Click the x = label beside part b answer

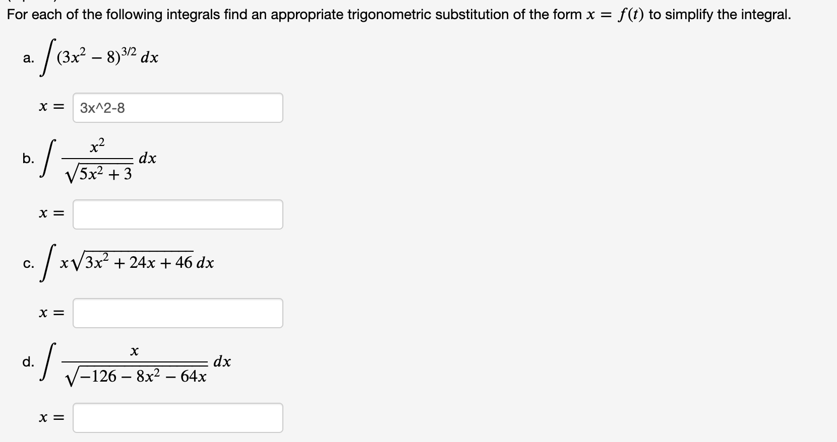click(50, 214)
